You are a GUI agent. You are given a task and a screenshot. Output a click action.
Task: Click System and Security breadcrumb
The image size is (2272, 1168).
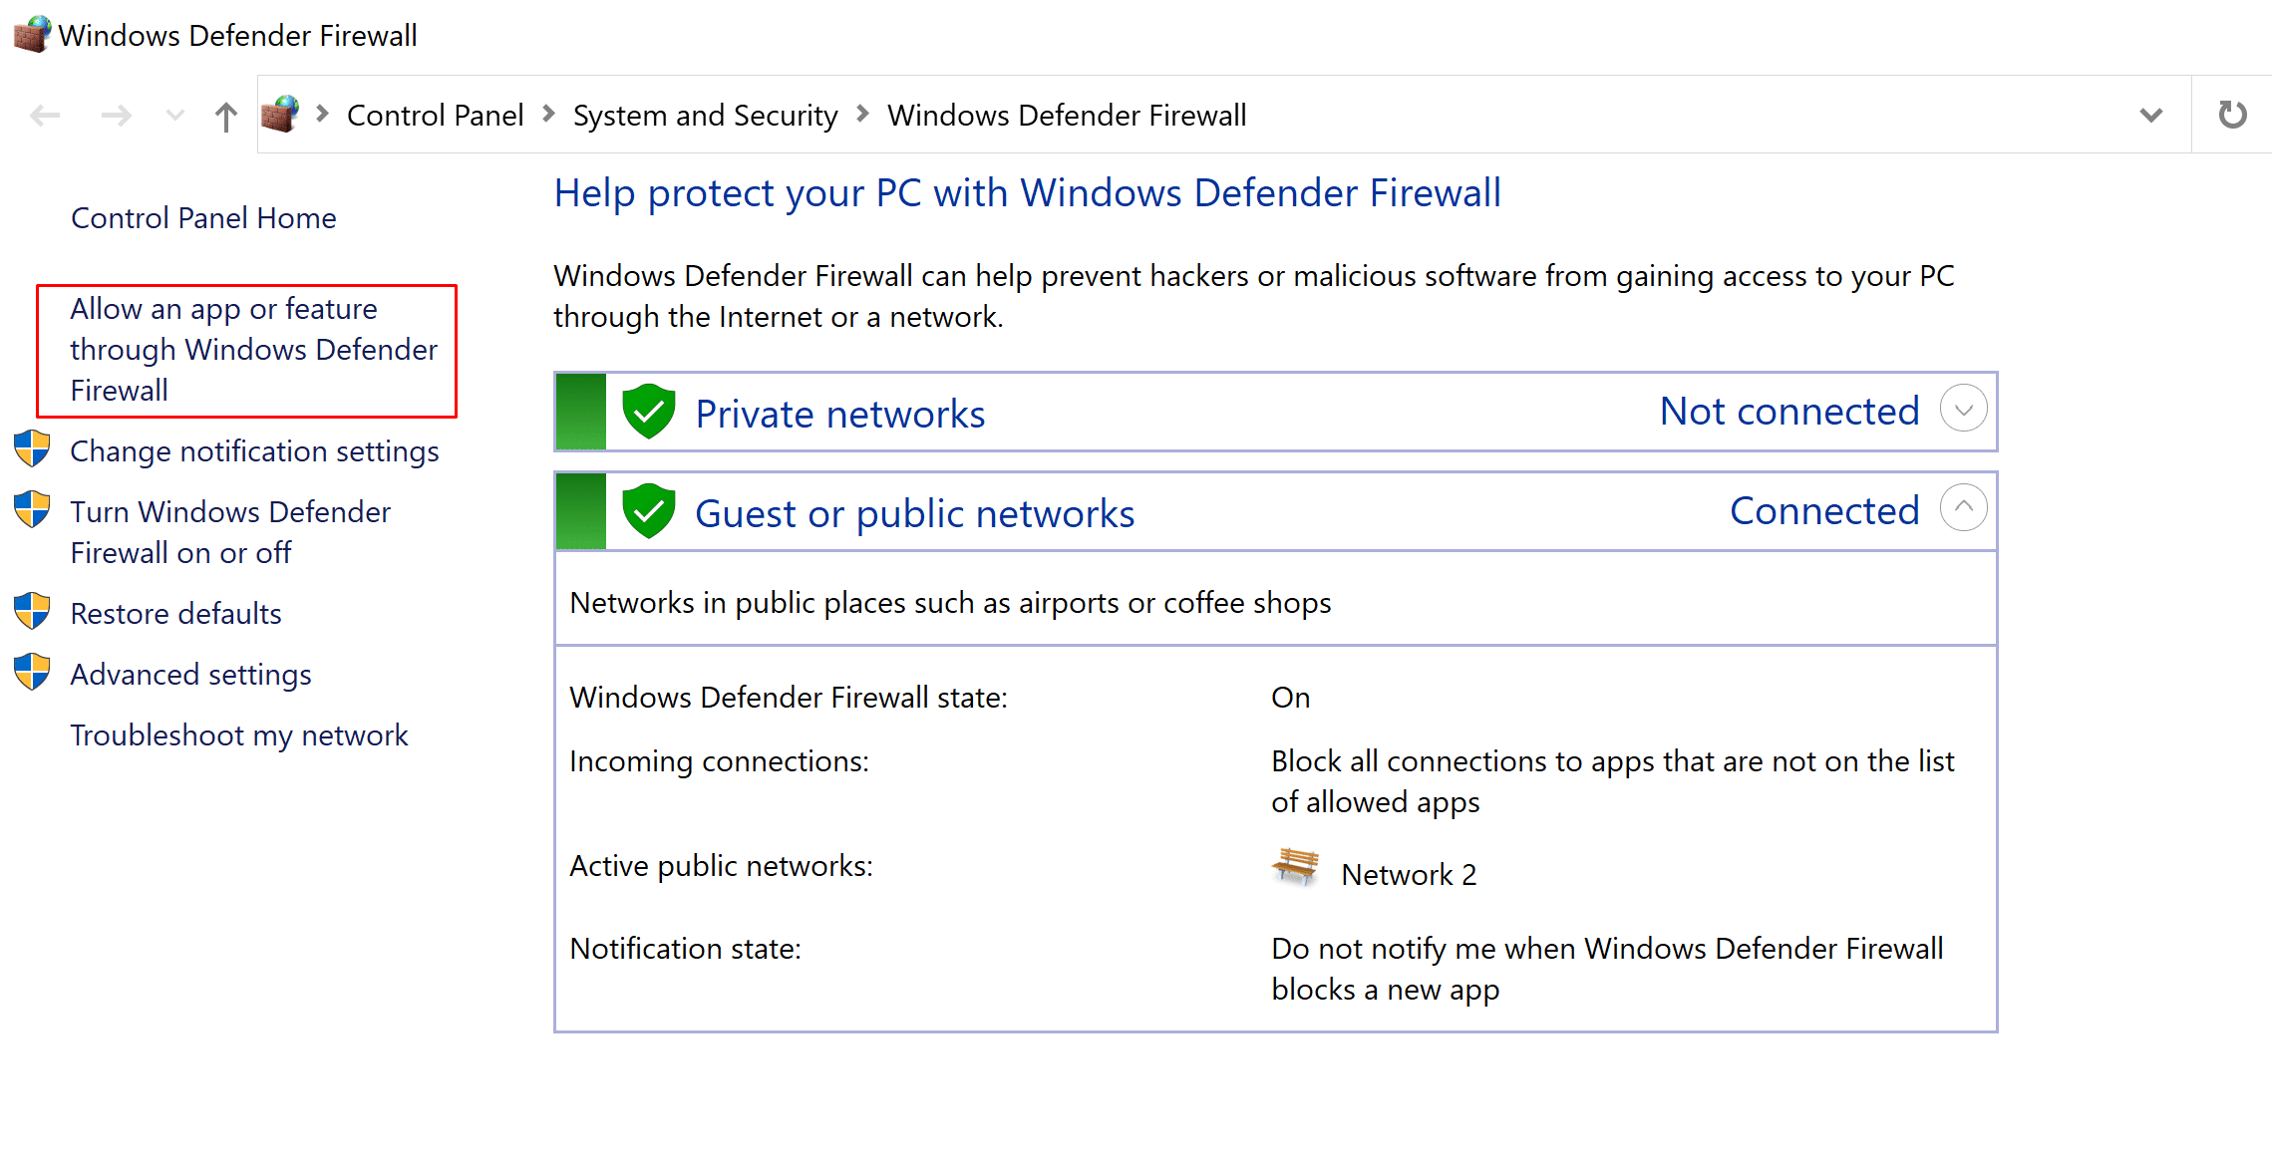[705, 116]
